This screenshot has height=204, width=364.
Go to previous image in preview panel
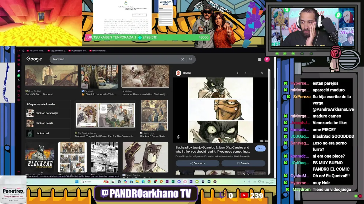238,73
